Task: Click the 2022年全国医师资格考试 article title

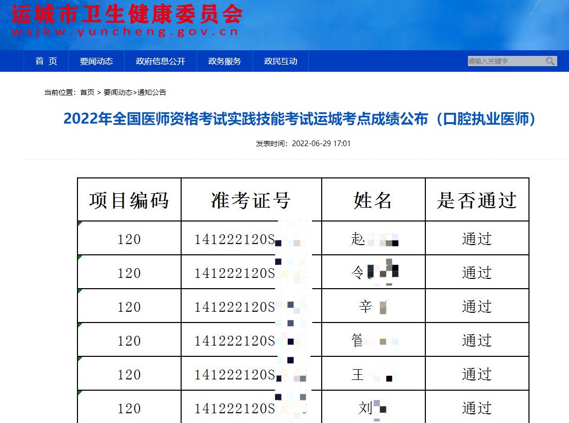Action: pos(300,119)
